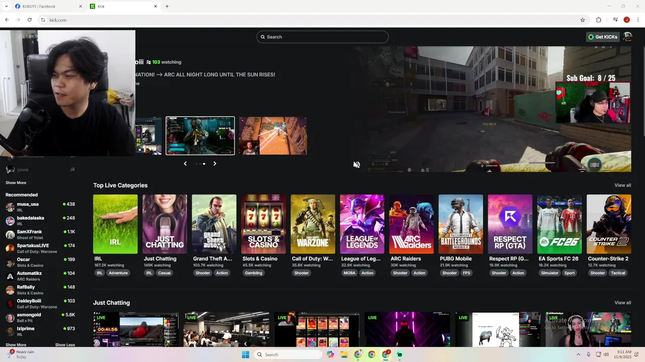
Task: Close the Kick tab
Action: (x=155, y=7)
